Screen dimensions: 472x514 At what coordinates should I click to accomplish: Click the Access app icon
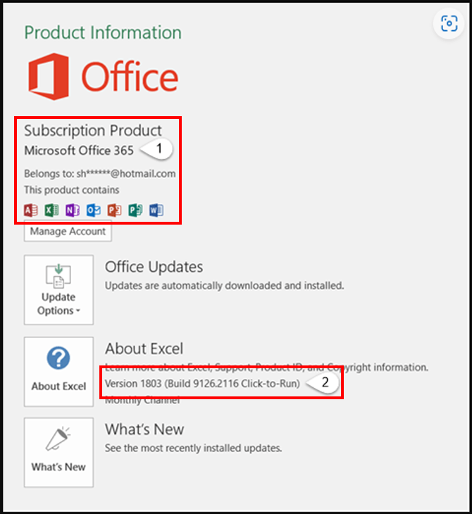31,210
